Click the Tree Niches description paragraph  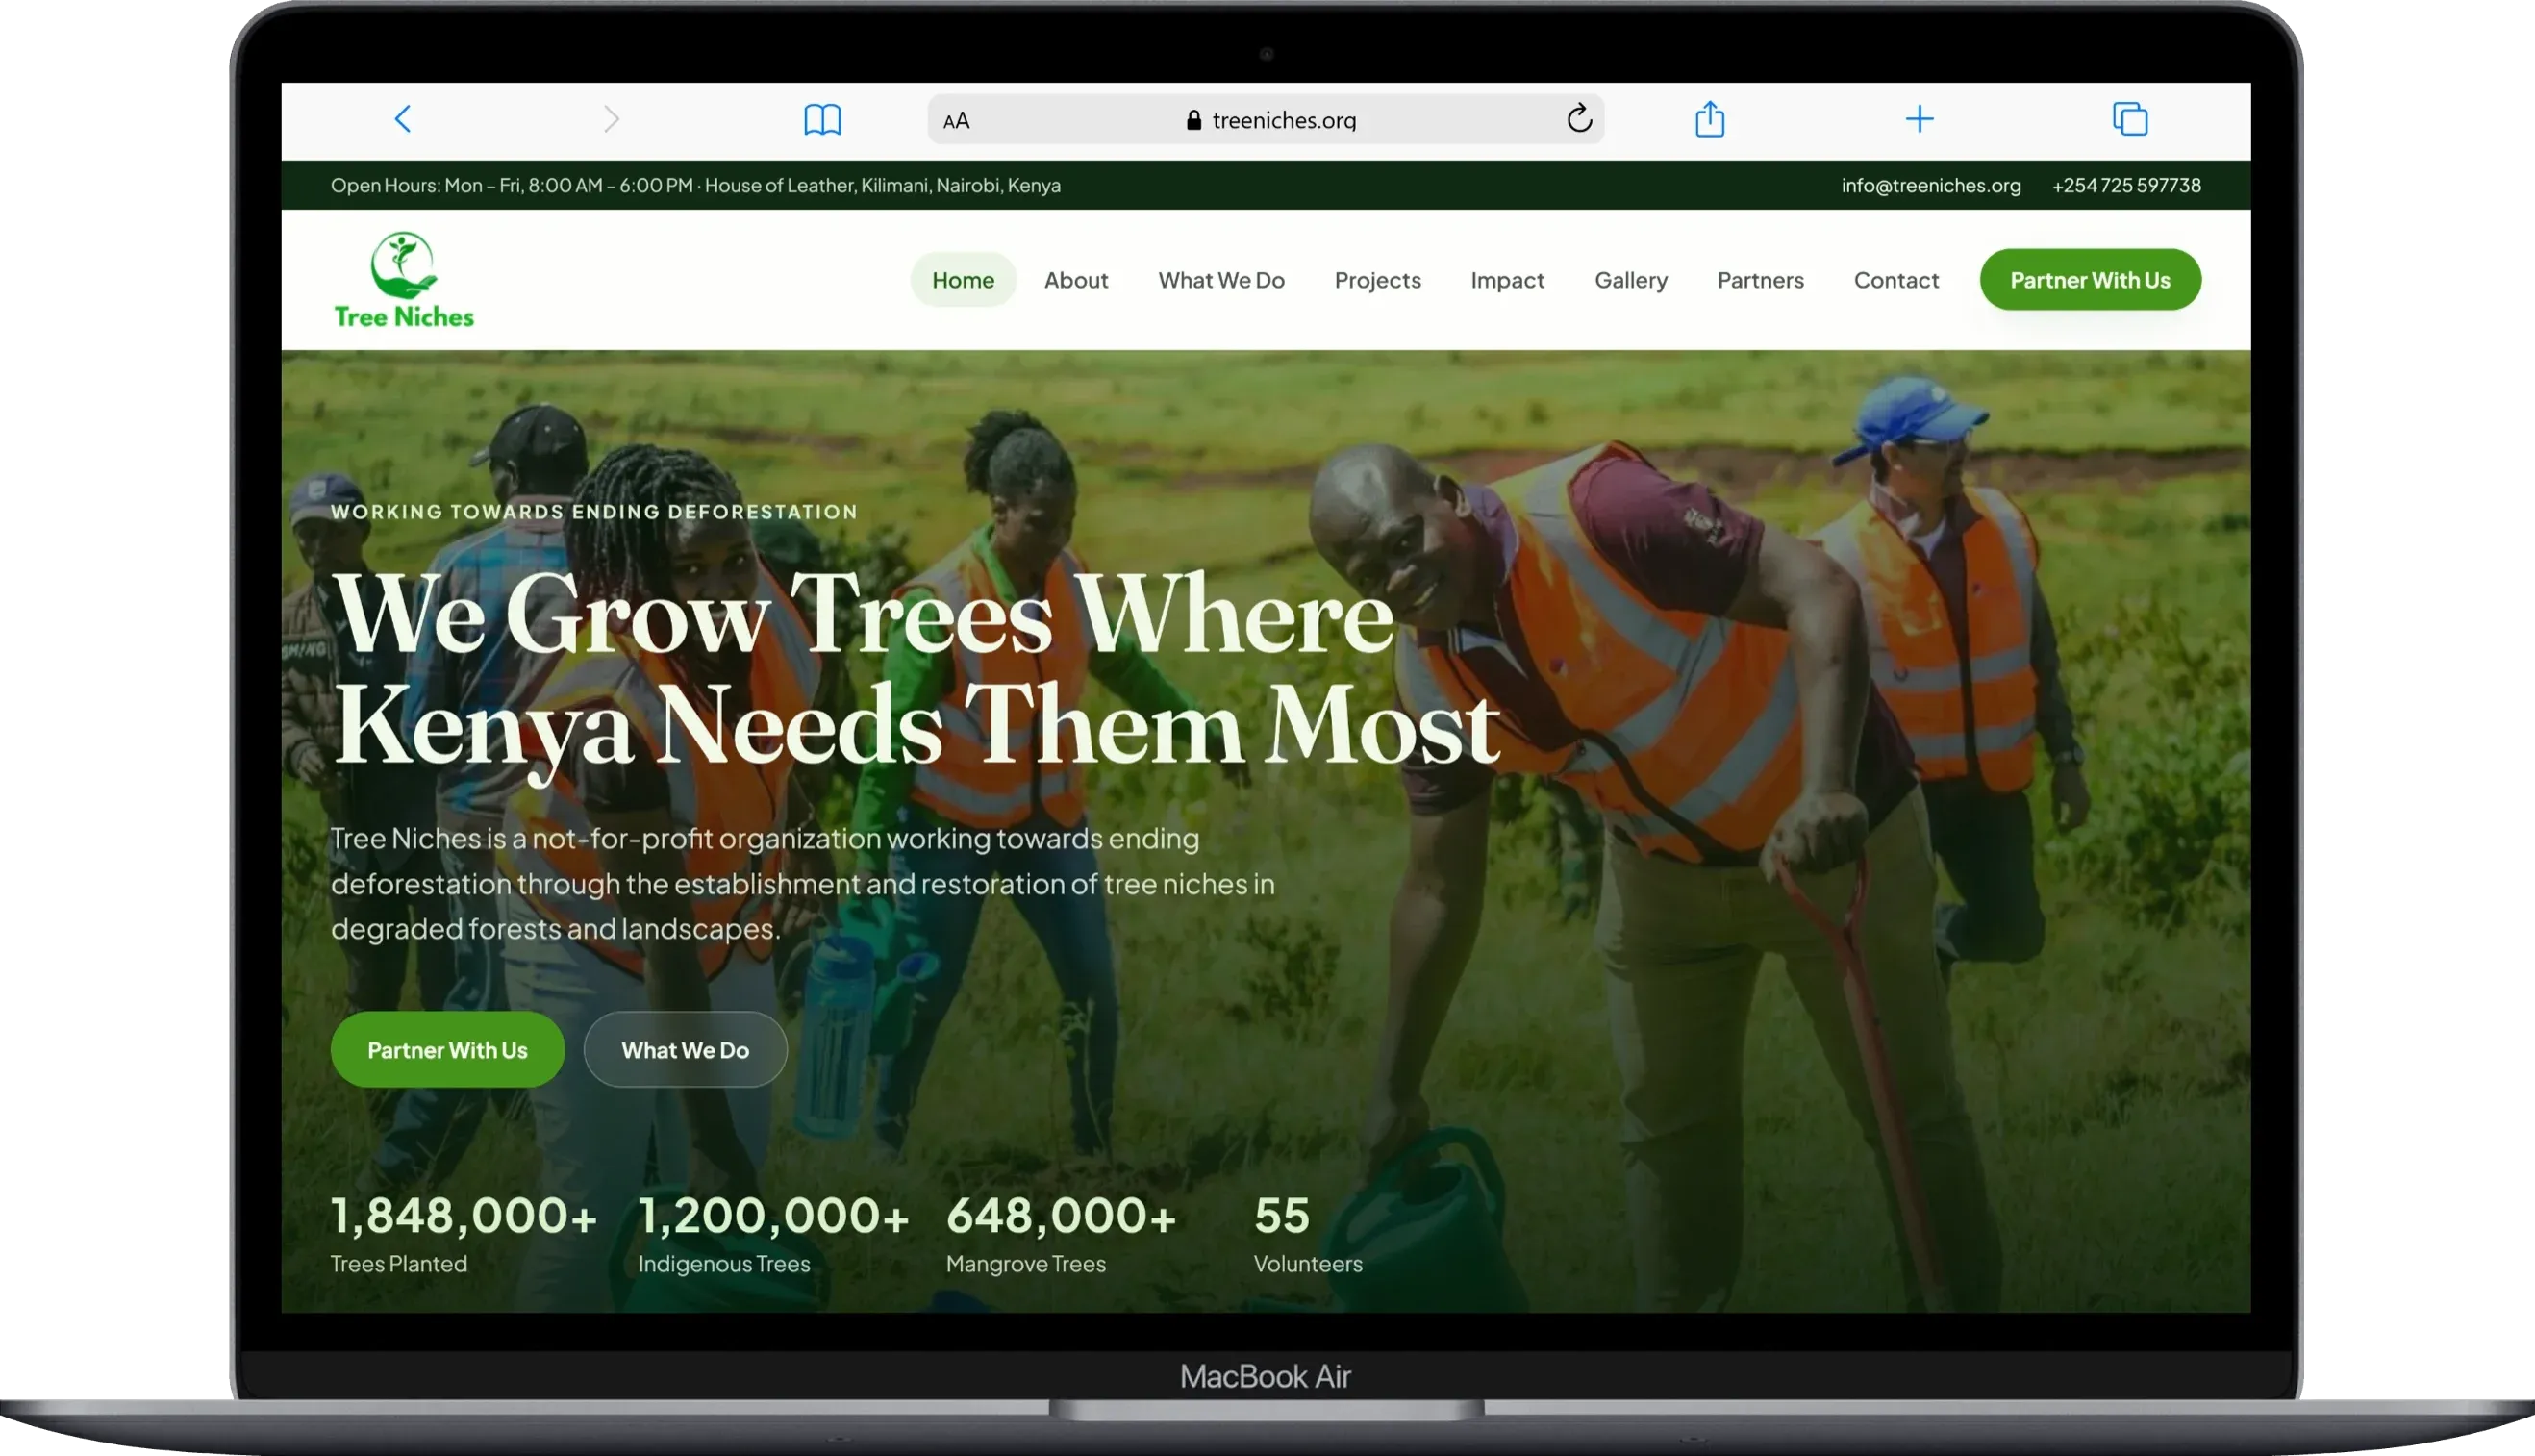803,884
